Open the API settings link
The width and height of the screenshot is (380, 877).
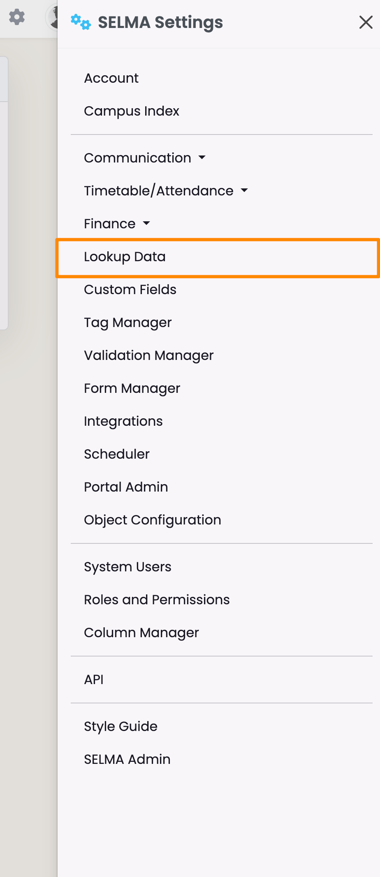coord(94,680)
